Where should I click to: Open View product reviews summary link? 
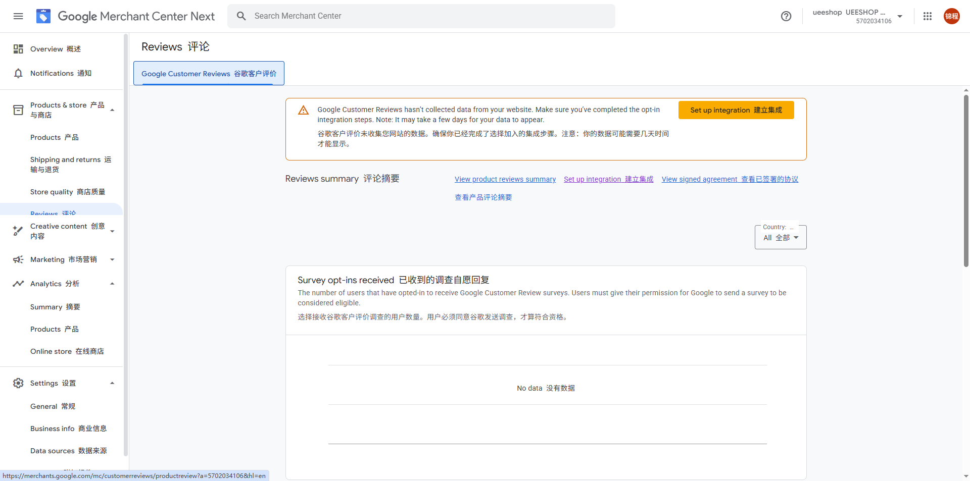(505, 179)
